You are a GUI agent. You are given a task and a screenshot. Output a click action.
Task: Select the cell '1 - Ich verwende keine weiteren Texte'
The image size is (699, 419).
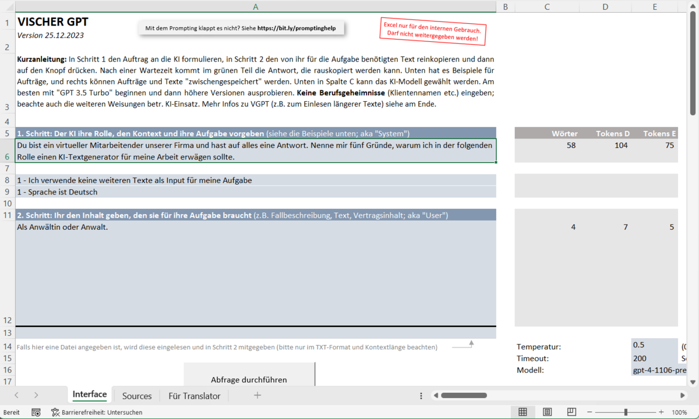point(256,180)
